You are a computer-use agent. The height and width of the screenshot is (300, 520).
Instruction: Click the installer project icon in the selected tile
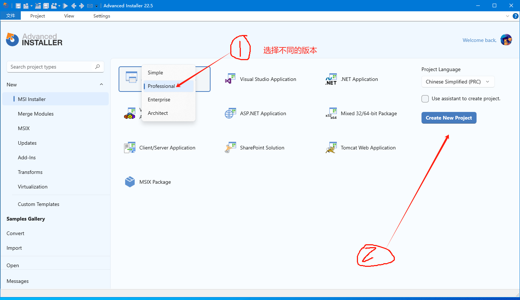[x=131, y=77]
